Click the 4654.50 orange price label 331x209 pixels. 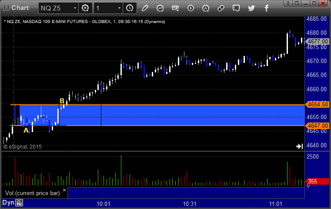pos(317,105)
